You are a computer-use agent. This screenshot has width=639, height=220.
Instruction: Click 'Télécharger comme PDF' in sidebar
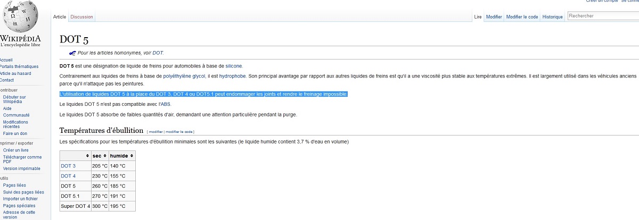tap(22, 159)
